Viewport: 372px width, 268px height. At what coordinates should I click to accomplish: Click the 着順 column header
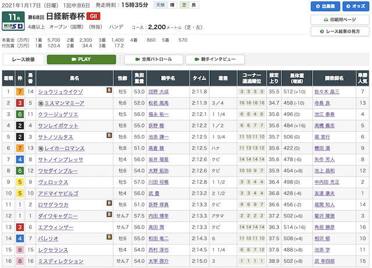click(8, 78)
